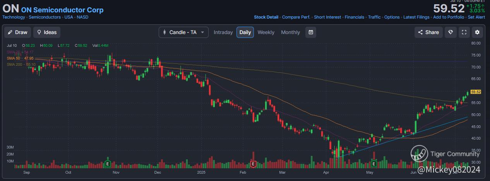Open Short Interest link

[327, 17]
